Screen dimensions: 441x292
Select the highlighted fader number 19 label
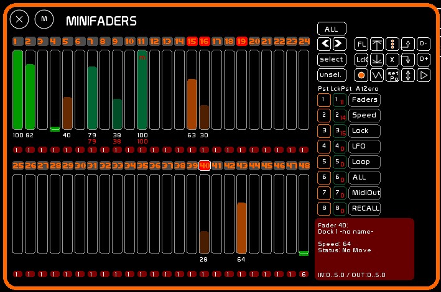241,41
